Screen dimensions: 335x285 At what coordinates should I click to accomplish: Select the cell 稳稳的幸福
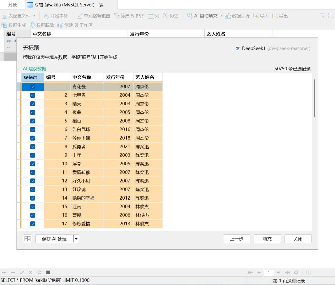click(x=87, y=198)
